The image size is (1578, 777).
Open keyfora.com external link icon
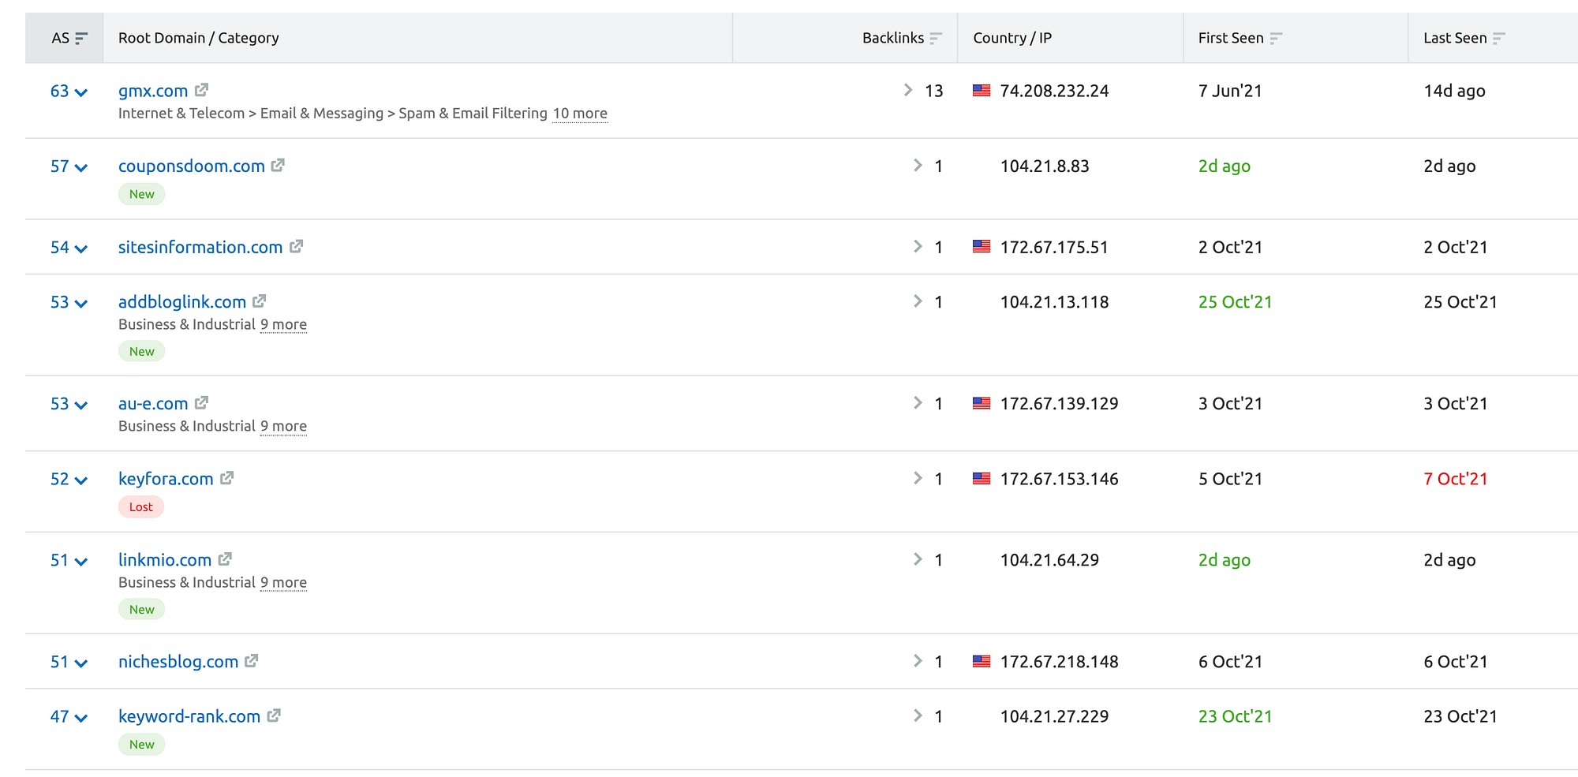226,477
